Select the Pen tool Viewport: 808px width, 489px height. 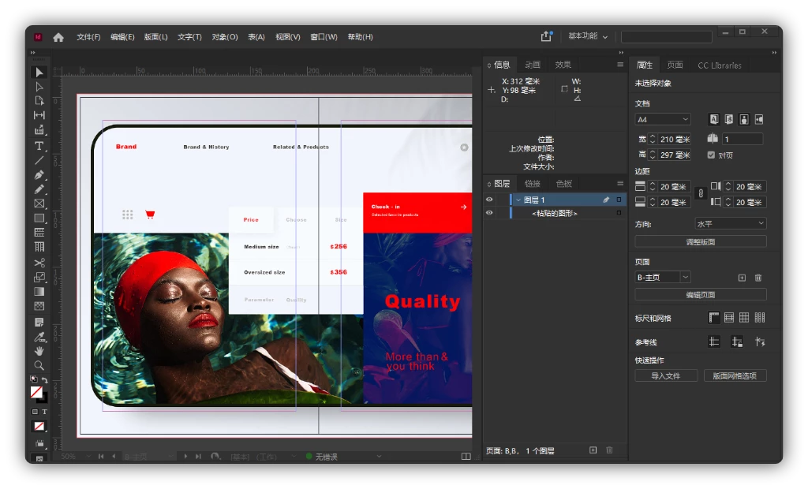39,174
